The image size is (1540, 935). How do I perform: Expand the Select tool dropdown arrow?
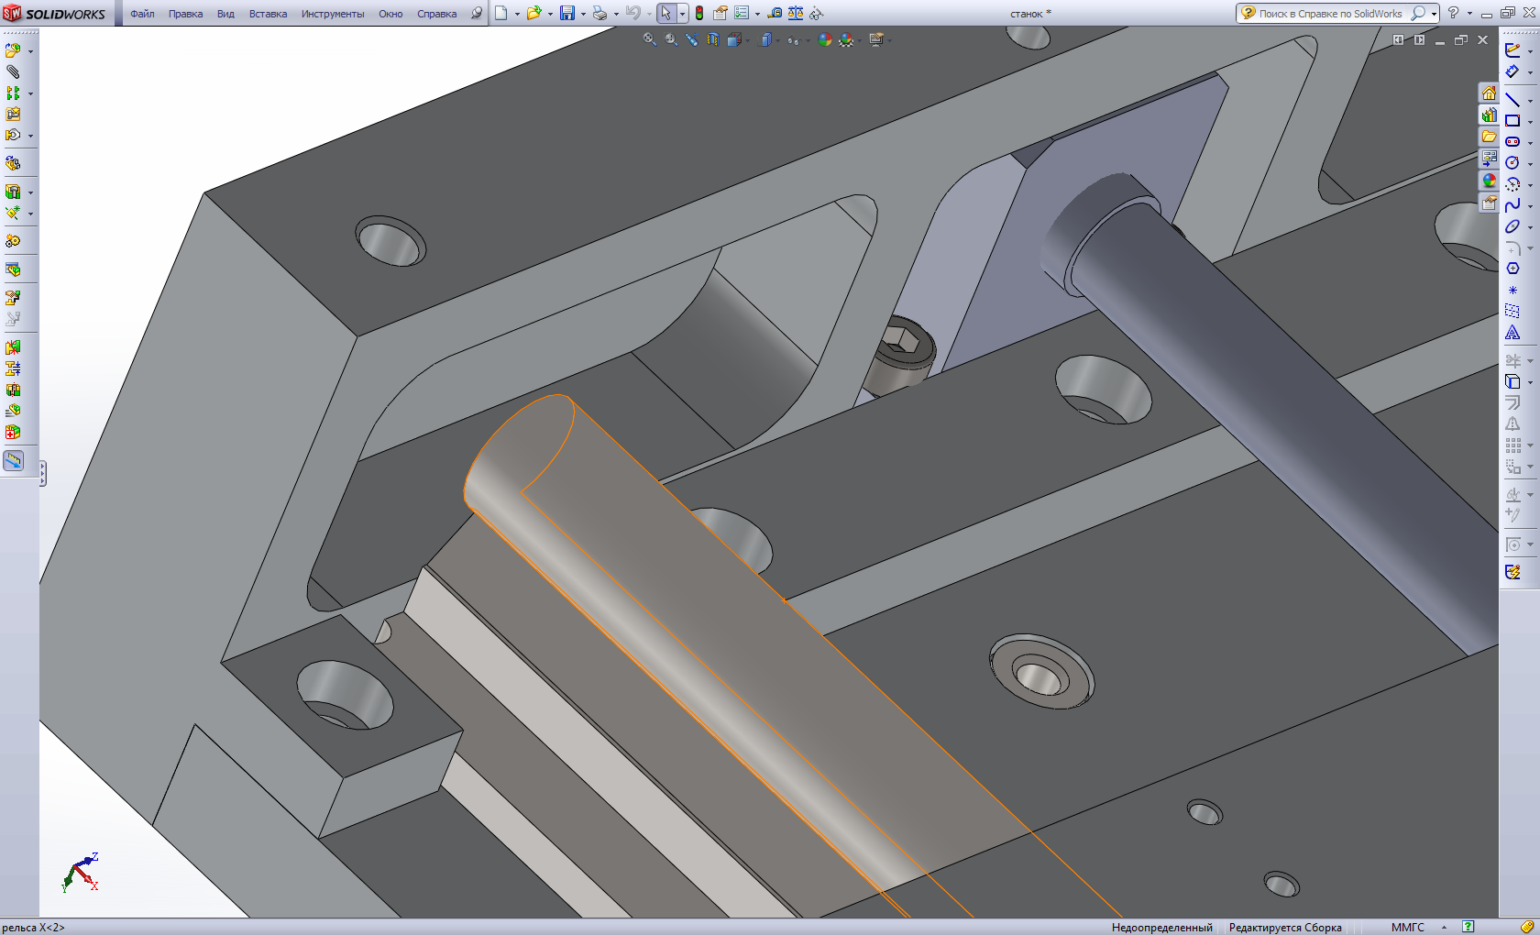(683, 15)
